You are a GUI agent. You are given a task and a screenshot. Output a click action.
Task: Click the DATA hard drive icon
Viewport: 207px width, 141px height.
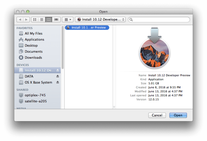[x=21, y=76]
